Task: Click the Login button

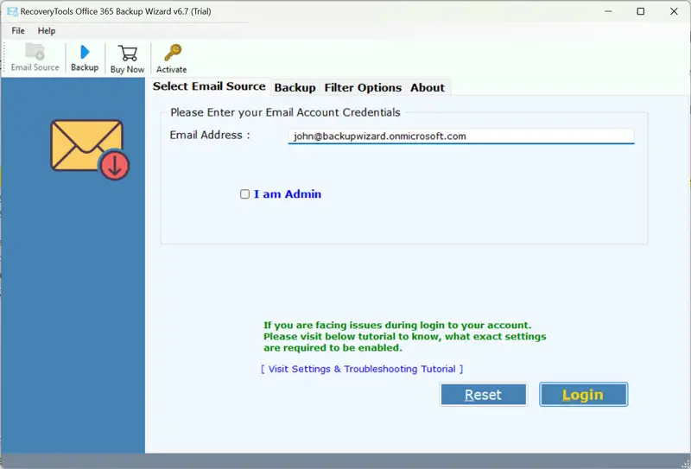Action: (584, 395)
